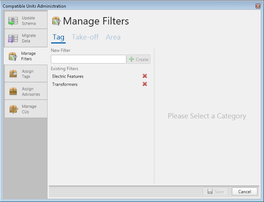Screen dimensions: 264x202
Task: Close the Compatible Units Administration window
Action: 258,6
